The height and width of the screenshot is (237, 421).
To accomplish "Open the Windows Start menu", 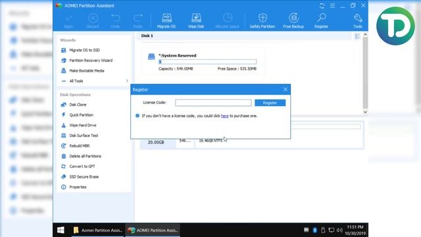I will coord(61,230).
